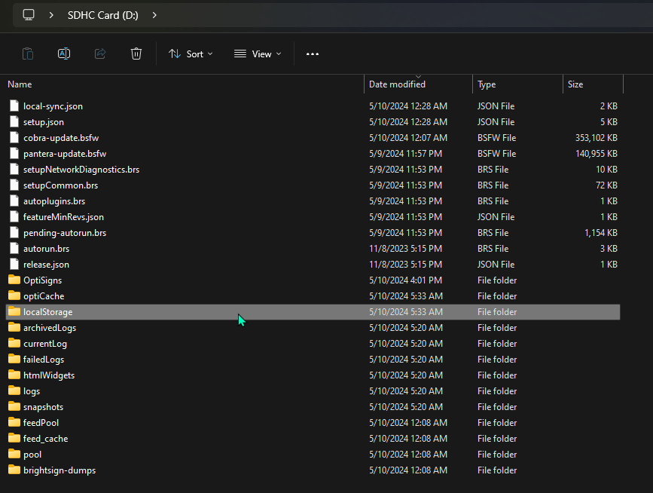
Task: Click the 5/9/2024 11:57 PM date
Action: pos(406,154)
